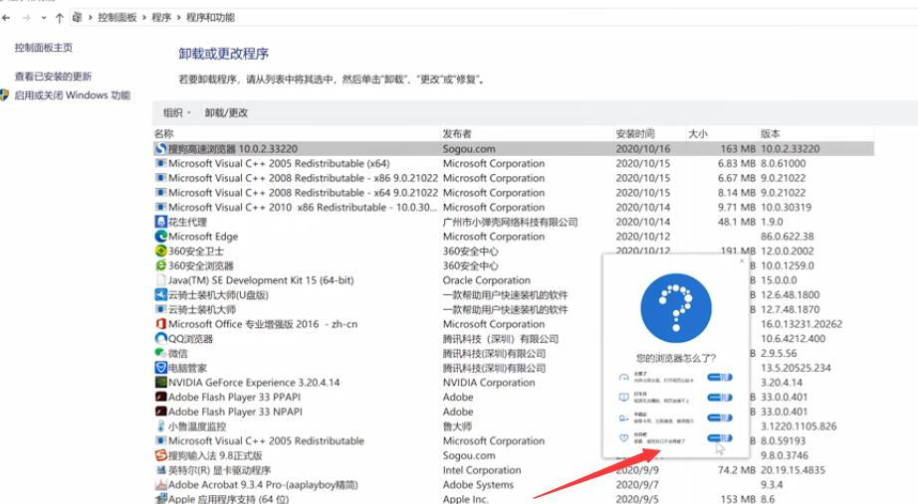
Task: Close the 您的浏览器怎么了 popup
Action: pos(742,260)
